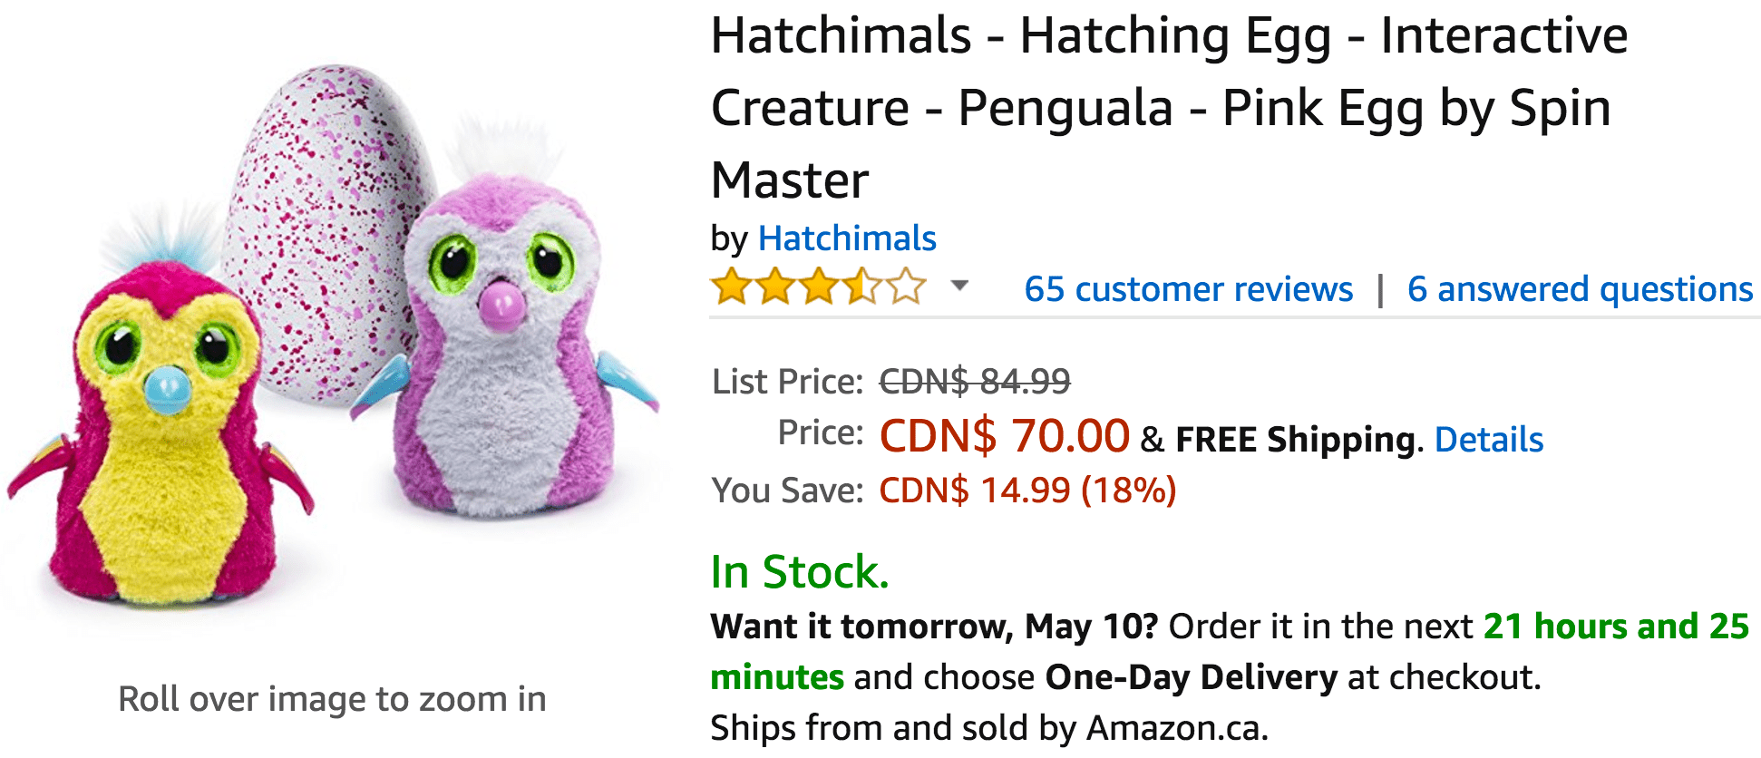Expand the rating breakdown dropdown arrow
The width and height of the screenshot is (1761, 758).
(959, 287)
